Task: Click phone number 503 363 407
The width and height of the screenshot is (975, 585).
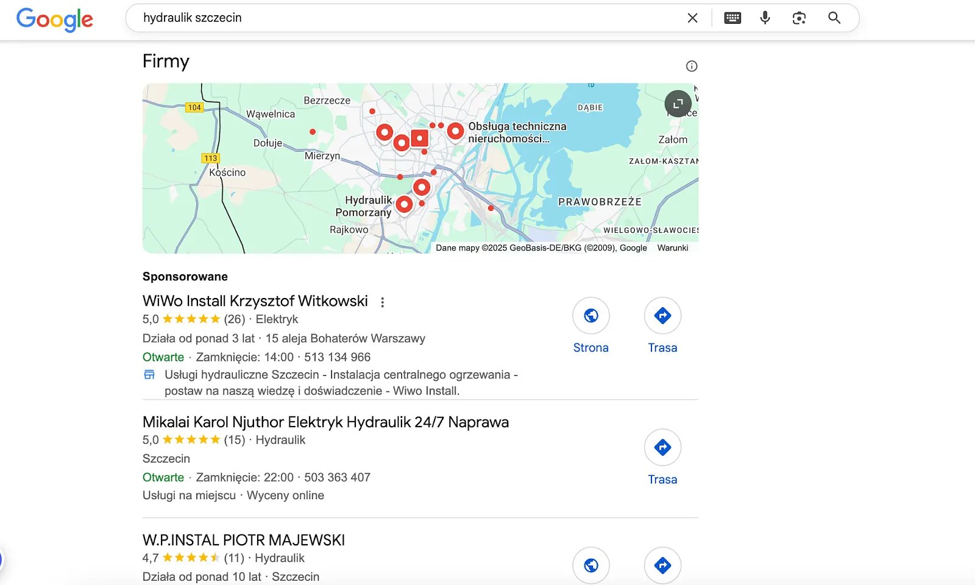Action: pos(338,477)
